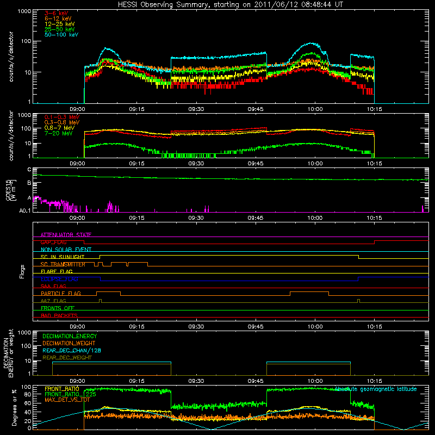Click the Degrees or % axis label

click(x=15, y=408)
